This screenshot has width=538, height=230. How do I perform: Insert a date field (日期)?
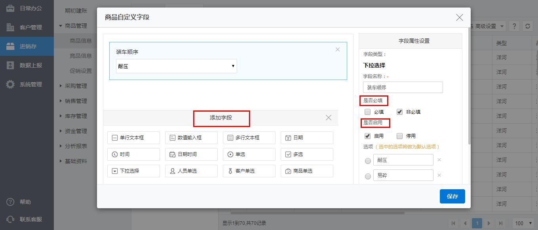click(x=307, y=138)
